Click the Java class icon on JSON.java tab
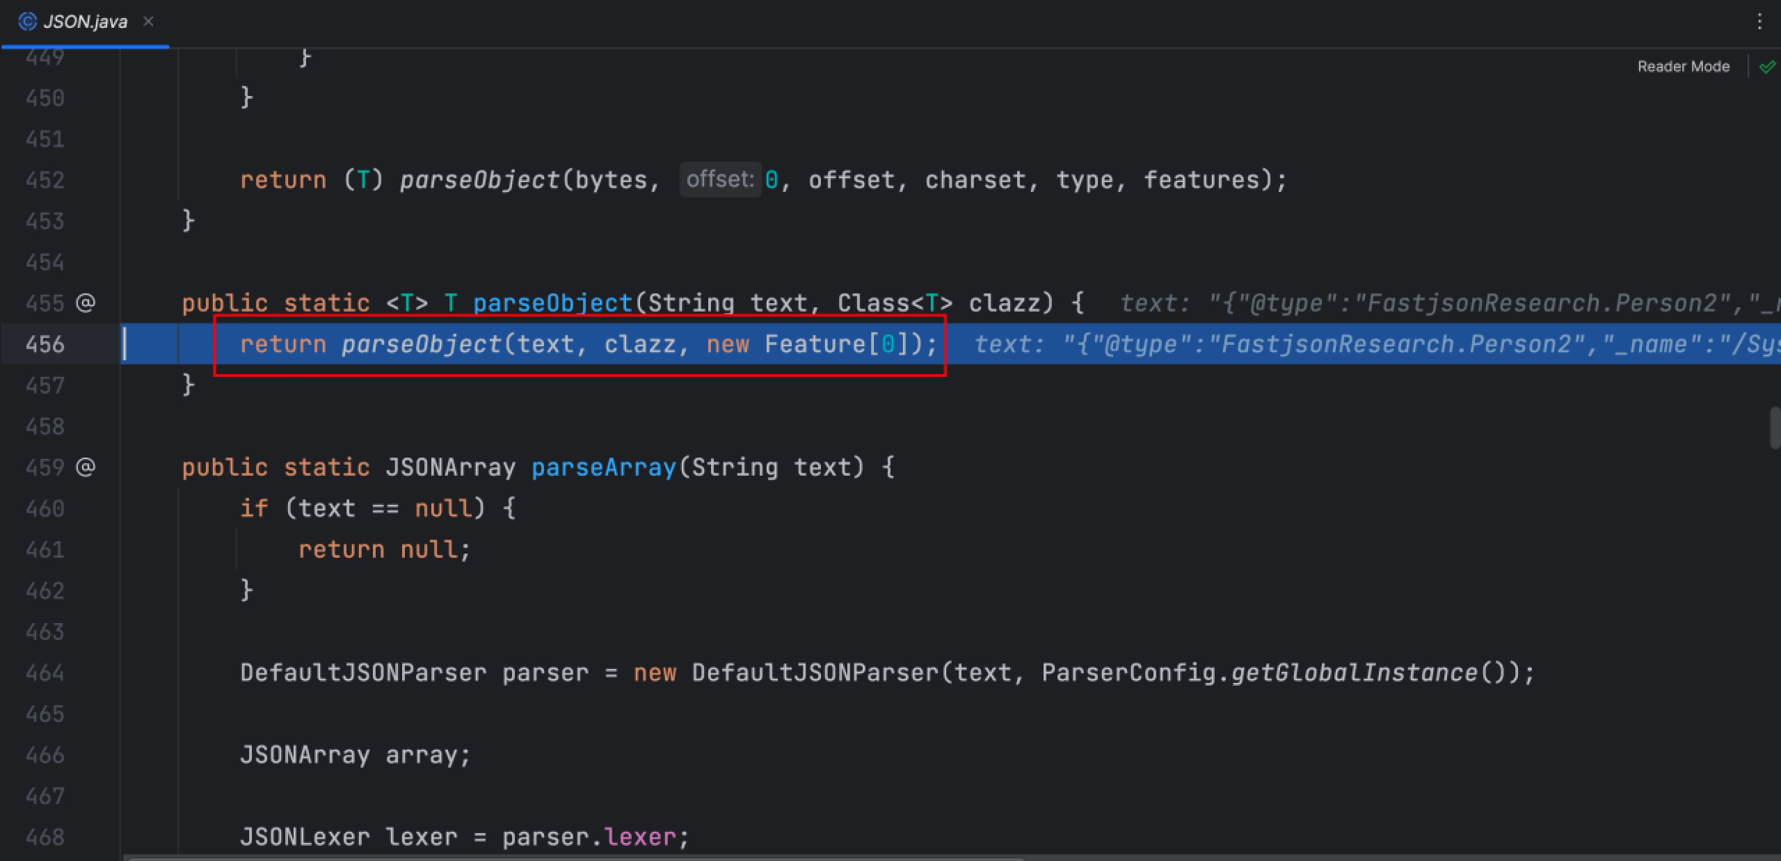This screenshot has height=861, width=1781. tap(27, 22)
